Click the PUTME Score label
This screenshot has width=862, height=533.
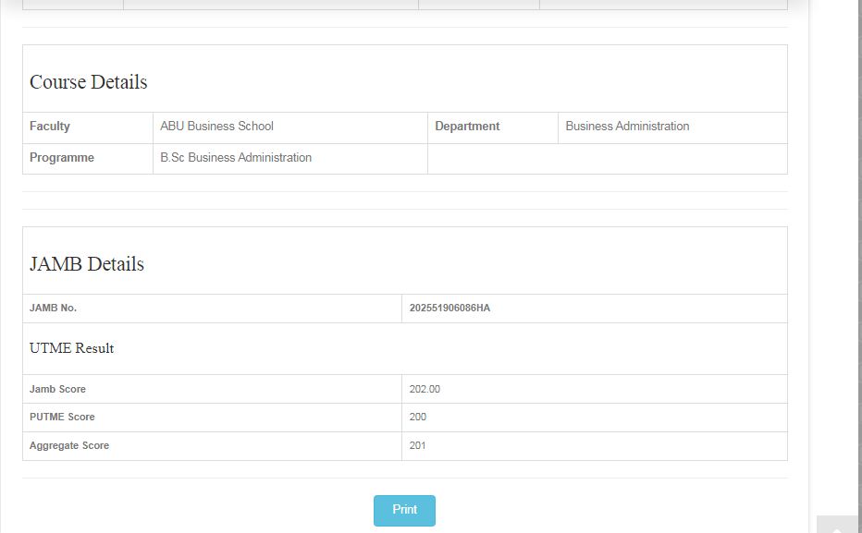click(62, 417)
